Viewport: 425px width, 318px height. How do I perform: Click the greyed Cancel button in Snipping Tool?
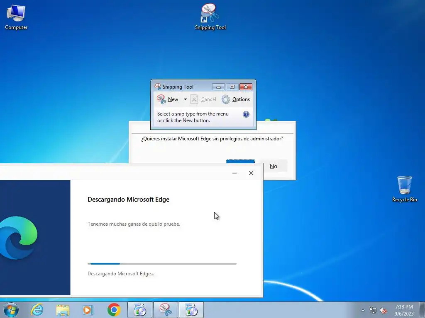203,99
